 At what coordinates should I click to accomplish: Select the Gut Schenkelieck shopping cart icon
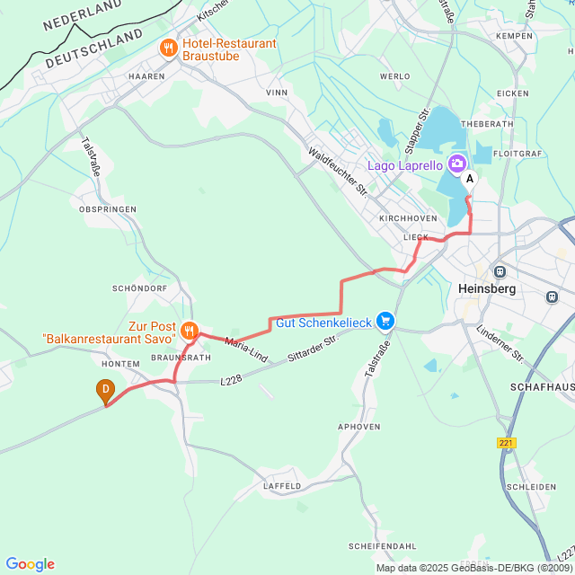(385, 322)
